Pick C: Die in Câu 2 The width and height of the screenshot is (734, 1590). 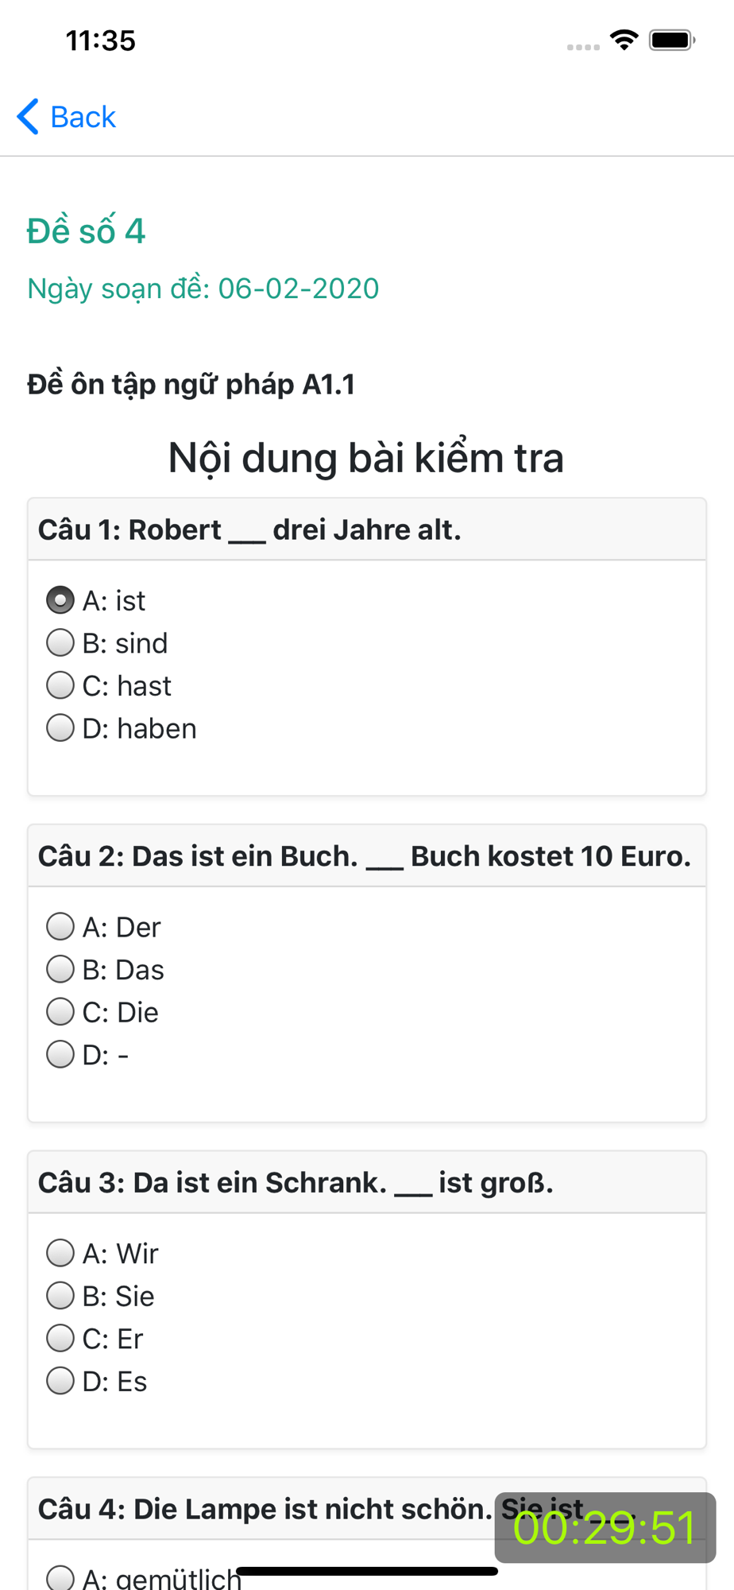click(60, 1012)
